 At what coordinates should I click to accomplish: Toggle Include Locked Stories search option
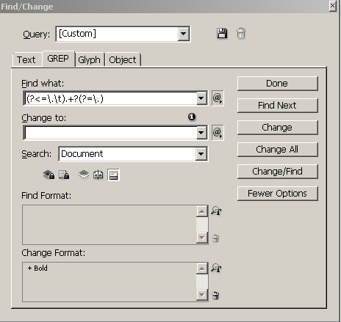click(x=64, y=175)
